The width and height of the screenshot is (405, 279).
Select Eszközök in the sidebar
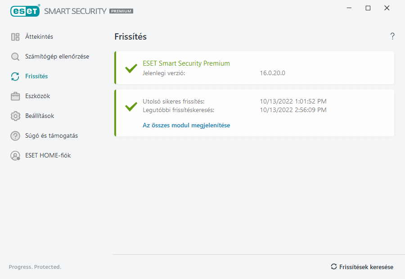pos(38,96)
